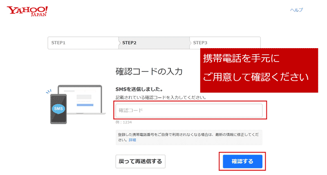
Task: Click the 例：1234 example hint
Action: (124, 122)
